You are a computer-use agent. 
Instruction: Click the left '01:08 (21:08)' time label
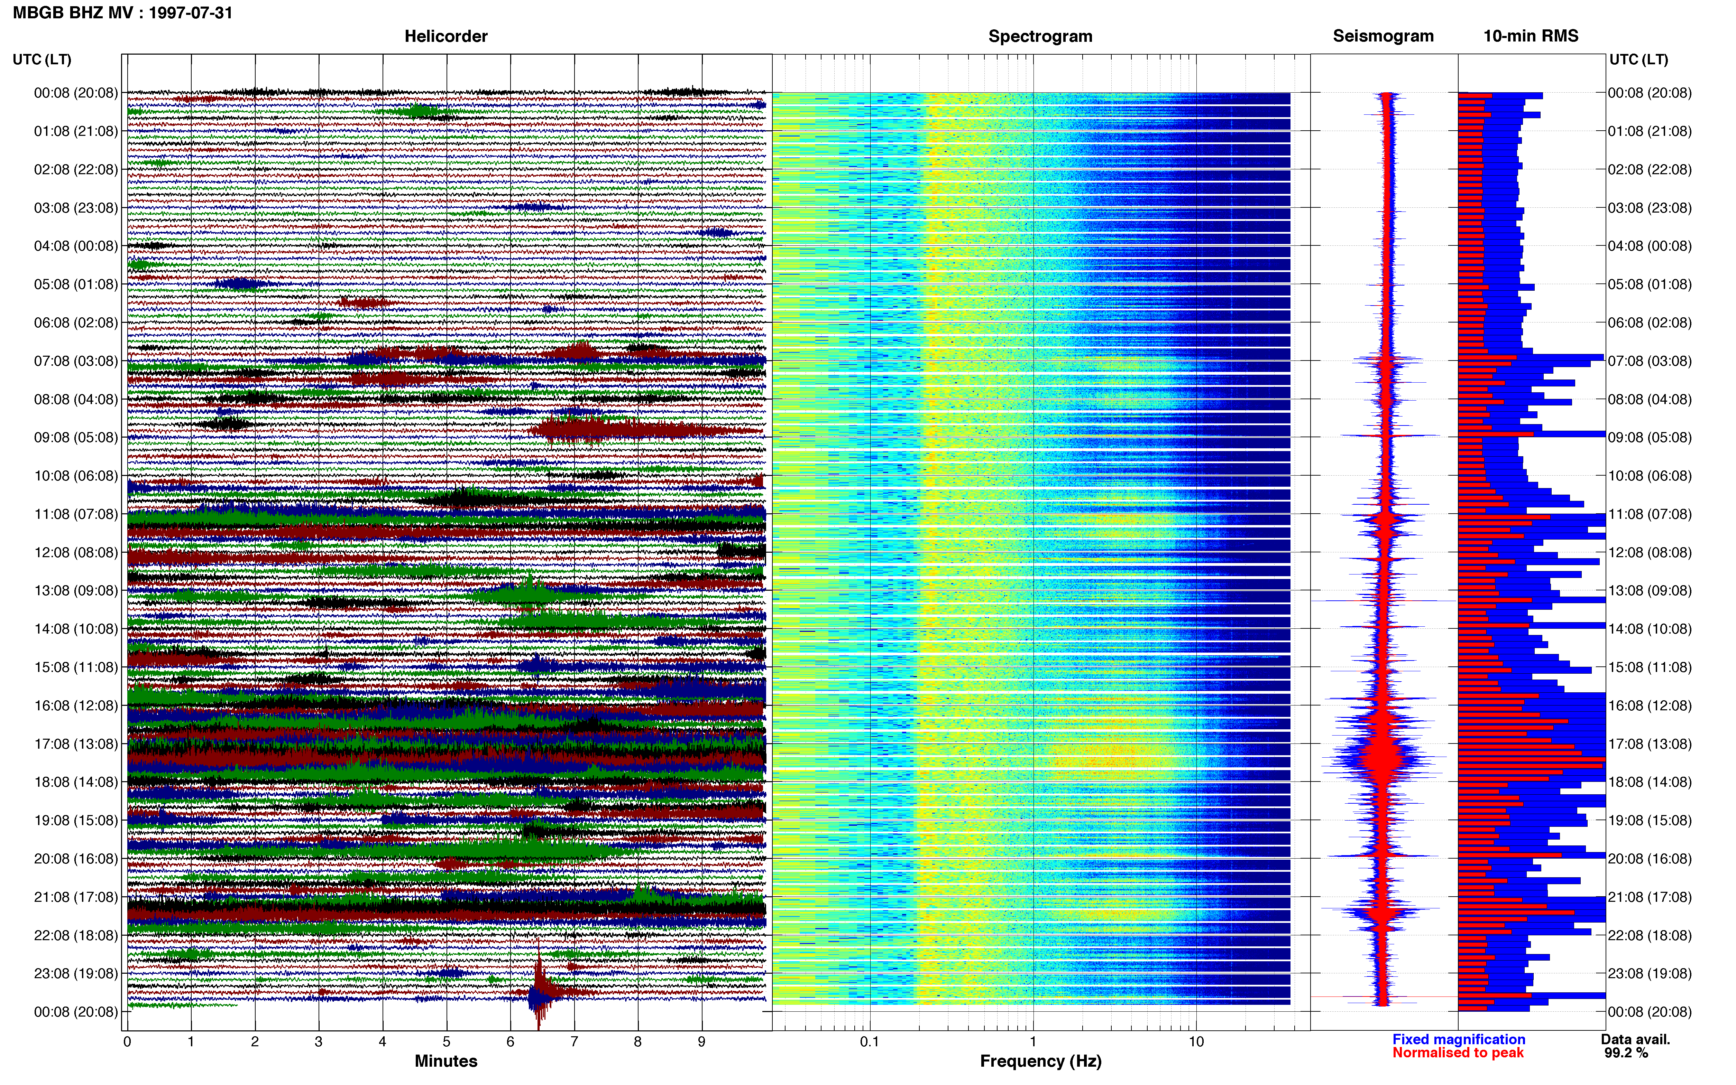point(76,131)
